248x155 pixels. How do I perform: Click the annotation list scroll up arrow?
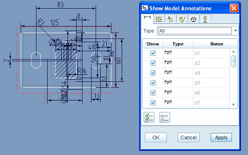pyautogui.click(x=234, y=52)
